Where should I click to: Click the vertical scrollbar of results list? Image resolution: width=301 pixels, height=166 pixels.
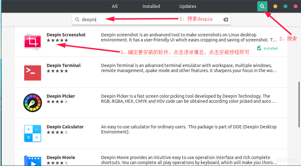pyautogui.click(x=299, y=104)
